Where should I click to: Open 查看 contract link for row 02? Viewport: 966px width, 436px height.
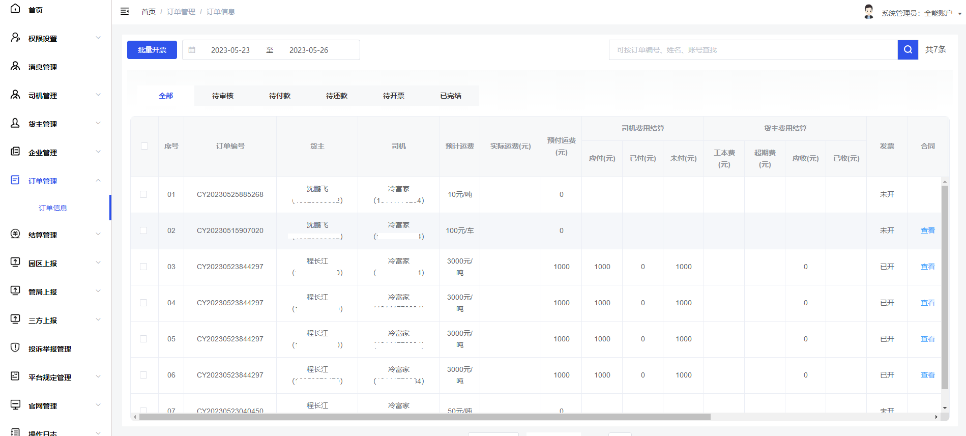(927, 230)
